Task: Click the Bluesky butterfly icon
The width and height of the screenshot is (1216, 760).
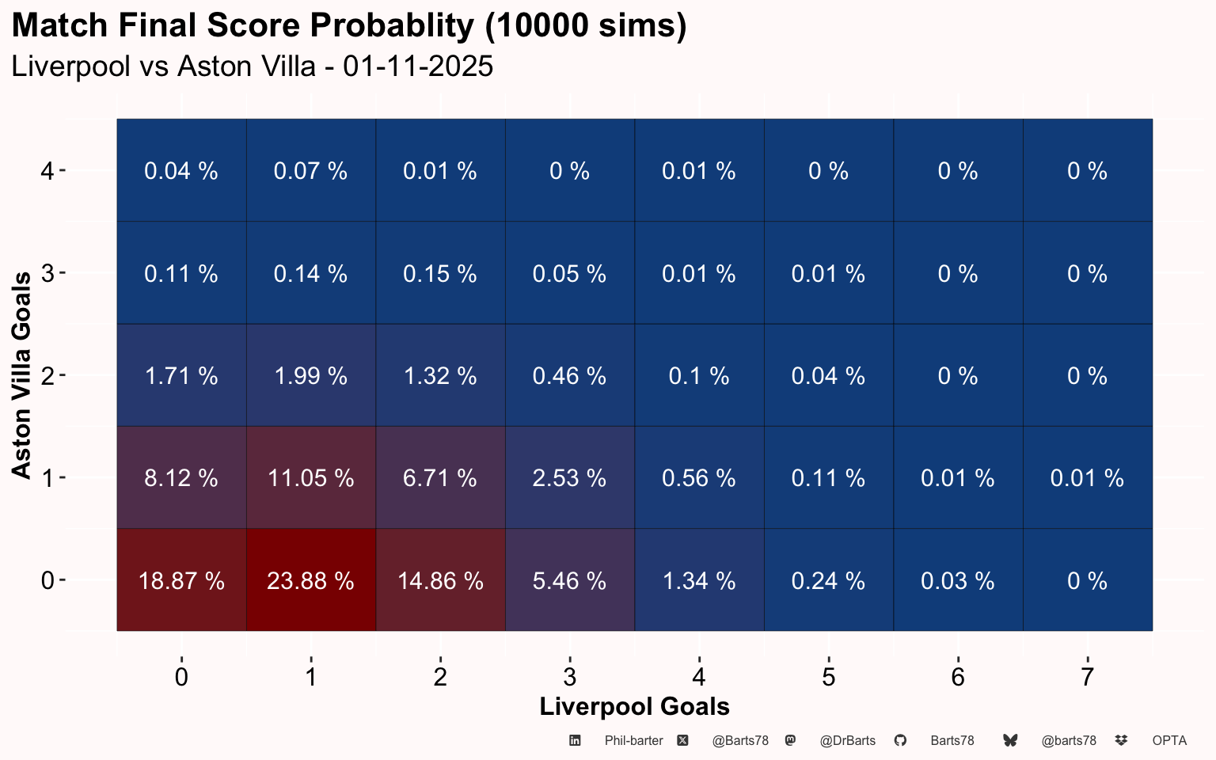Action: point(1010,740)
